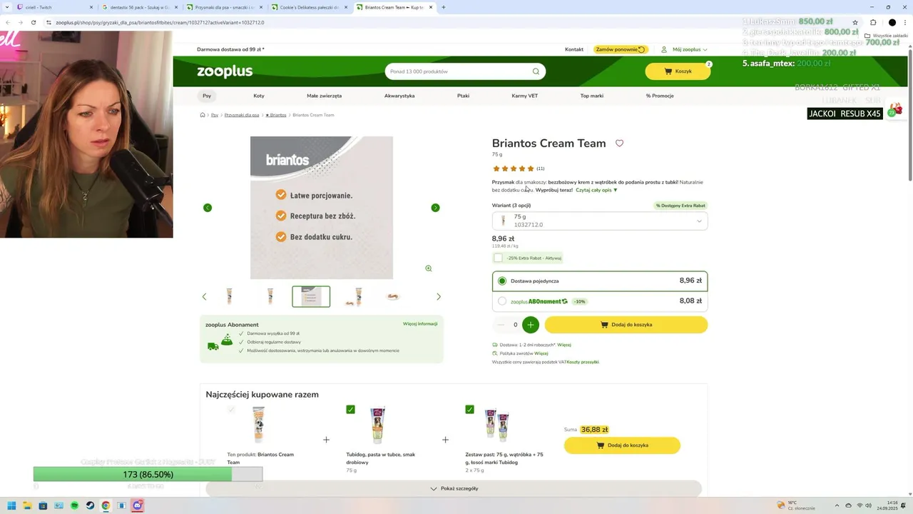This screenshot has height=514, width=913.
Task: Open the Akwarystyka category menu
Action: [x=399, y=96]
